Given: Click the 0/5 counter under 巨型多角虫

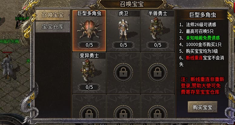Looking at the screenshot, I should (x=89, y=45).
